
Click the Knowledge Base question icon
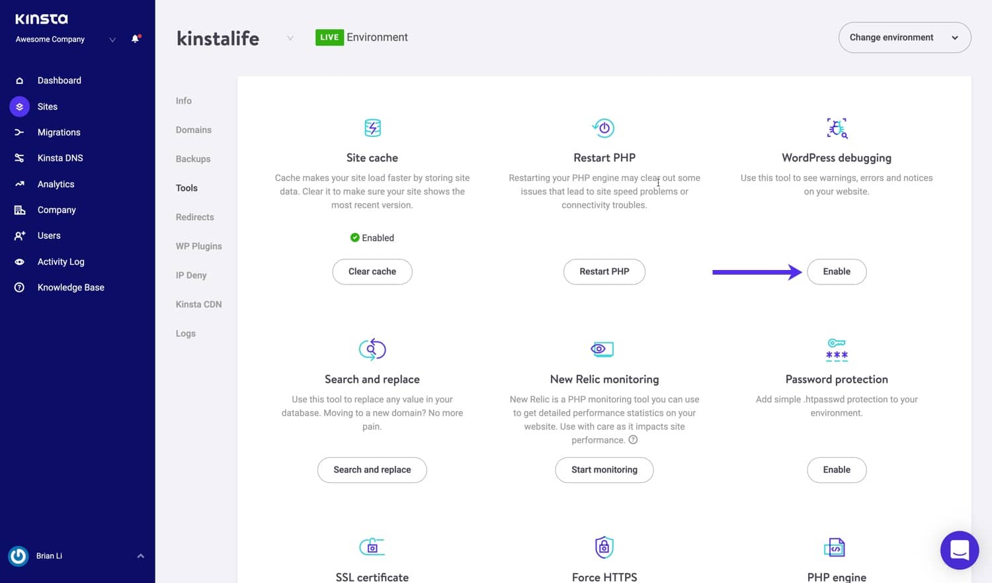tap(19, 287)
